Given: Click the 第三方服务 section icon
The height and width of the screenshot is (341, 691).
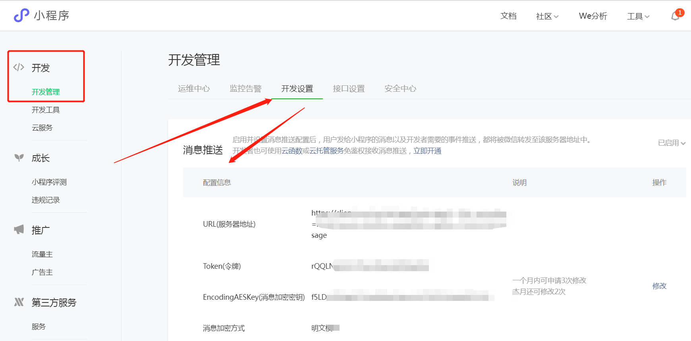Looking at the screenshot, I should pyautogui.click(x=19, y=302).
